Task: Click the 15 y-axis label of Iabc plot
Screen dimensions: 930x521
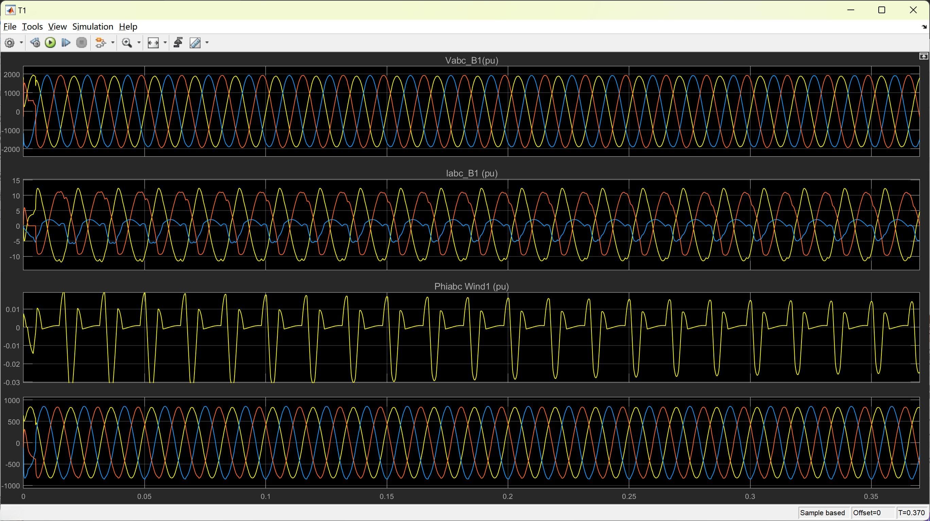Action: (x=16, y=180)
